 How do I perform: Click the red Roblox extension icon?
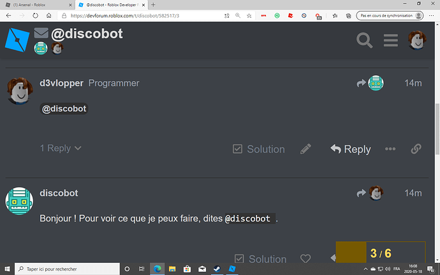pos(290,16)
